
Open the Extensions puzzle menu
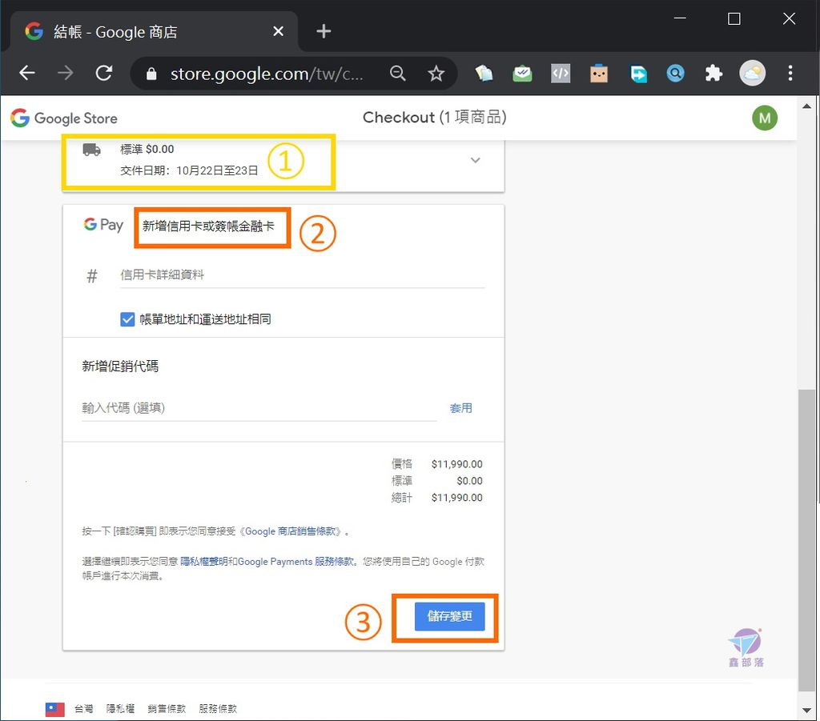pyautogui.click(x=713, y=74)
